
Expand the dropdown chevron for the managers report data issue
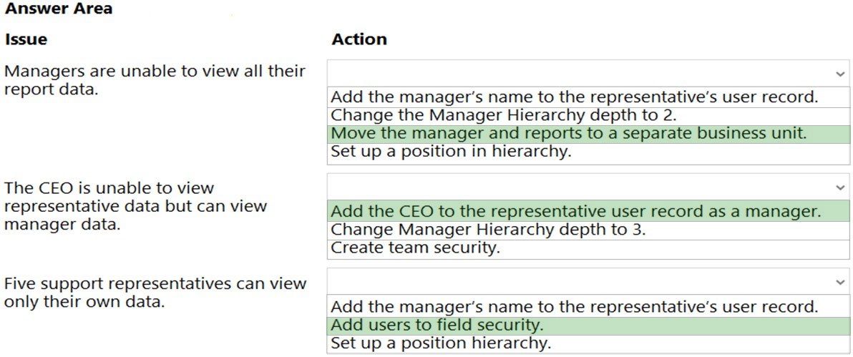pyautogui.click(x=839, y=74)
